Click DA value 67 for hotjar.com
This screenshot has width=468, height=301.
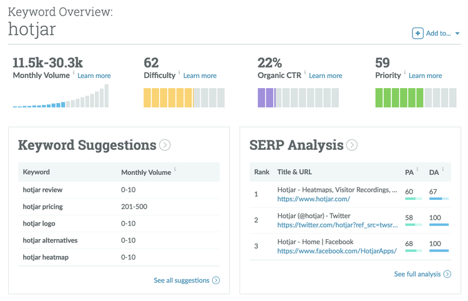coord(433,192)
